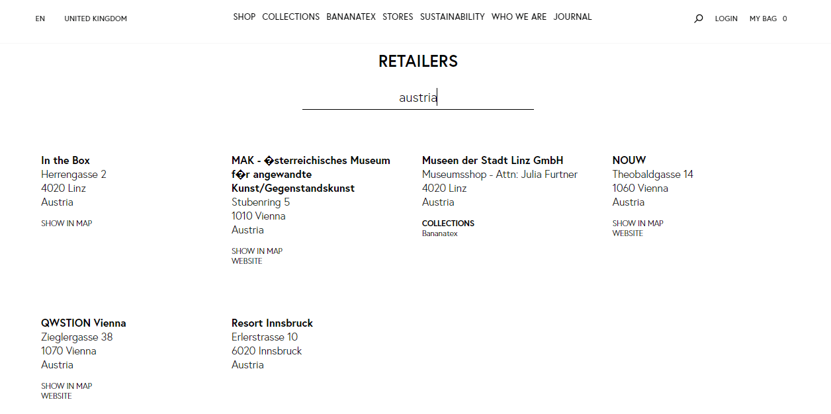Click the Theobaldgasse 14 address text
The width and height of the screenshot is (831, 414).
[x=653, y=175]
